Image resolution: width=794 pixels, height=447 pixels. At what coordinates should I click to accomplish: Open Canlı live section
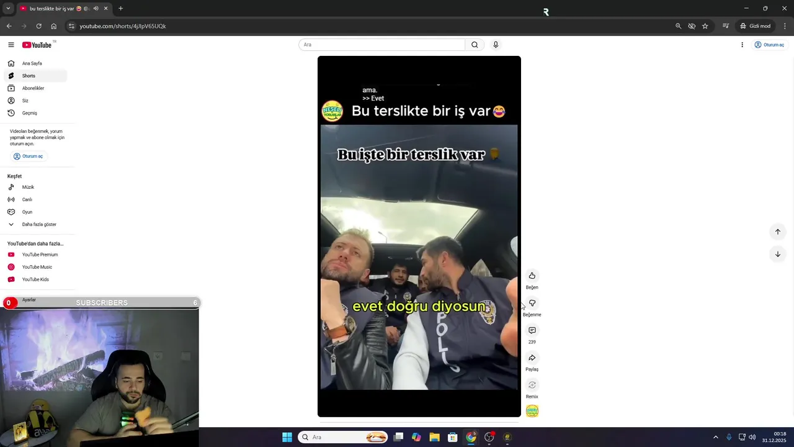click(x=35, y=199)
